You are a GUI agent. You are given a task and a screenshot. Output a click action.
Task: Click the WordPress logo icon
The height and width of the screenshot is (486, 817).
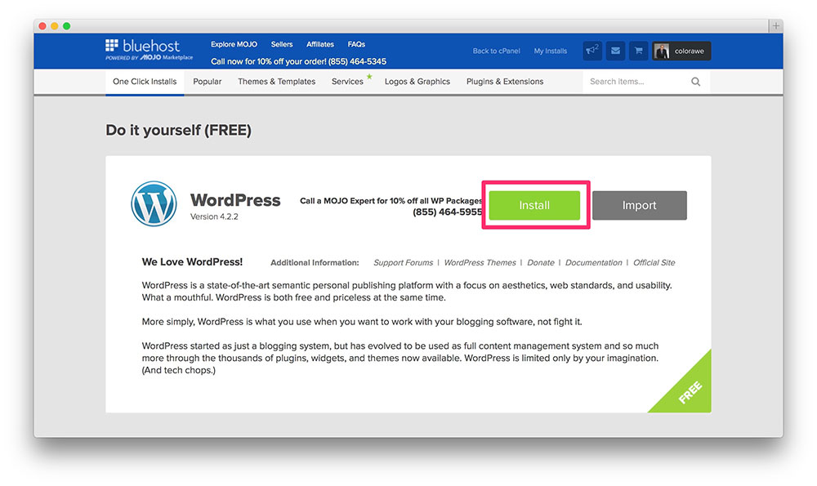154,204
